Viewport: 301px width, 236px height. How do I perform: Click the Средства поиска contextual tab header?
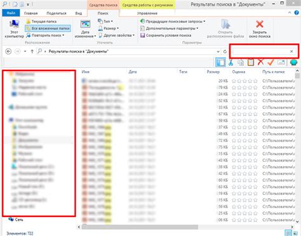pyautogui.click(x=103, y=5)
